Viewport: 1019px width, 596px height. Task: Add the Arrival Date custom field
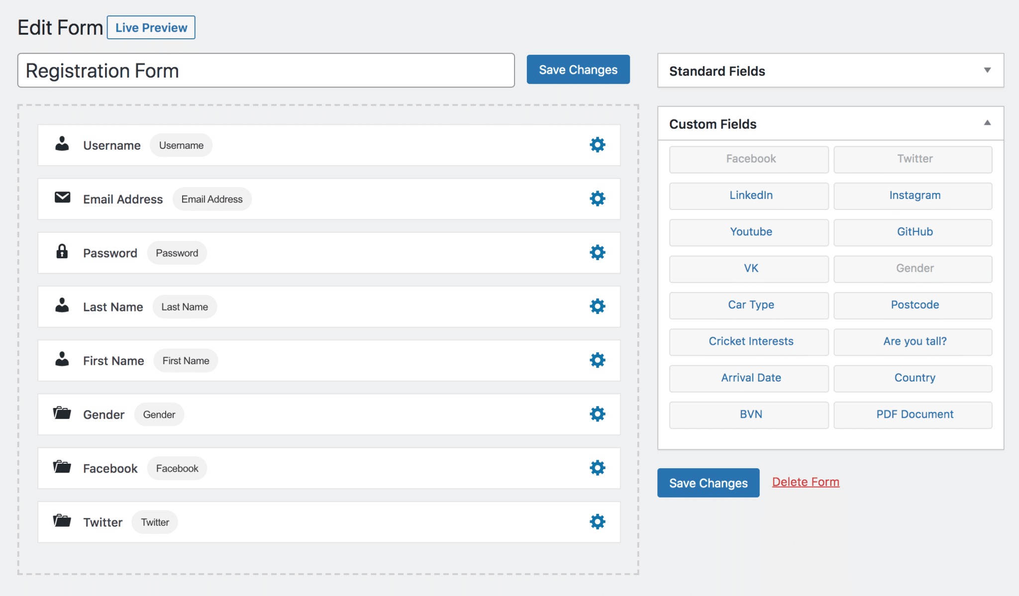click(749, 378)
